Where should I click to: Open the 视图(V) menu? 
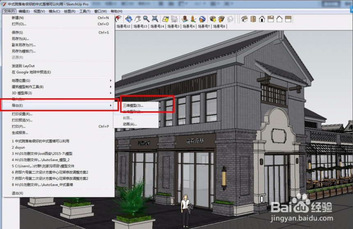pos(39,11)
